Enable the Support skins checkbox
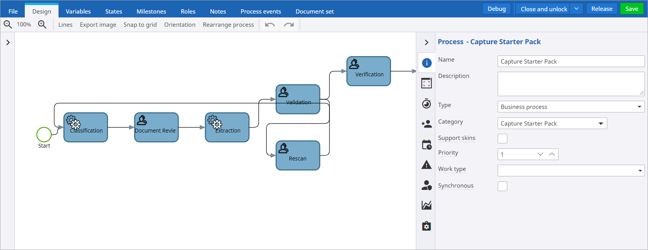Image resolution: width=648 pixels, height=250 pixels. coord(502,139)
